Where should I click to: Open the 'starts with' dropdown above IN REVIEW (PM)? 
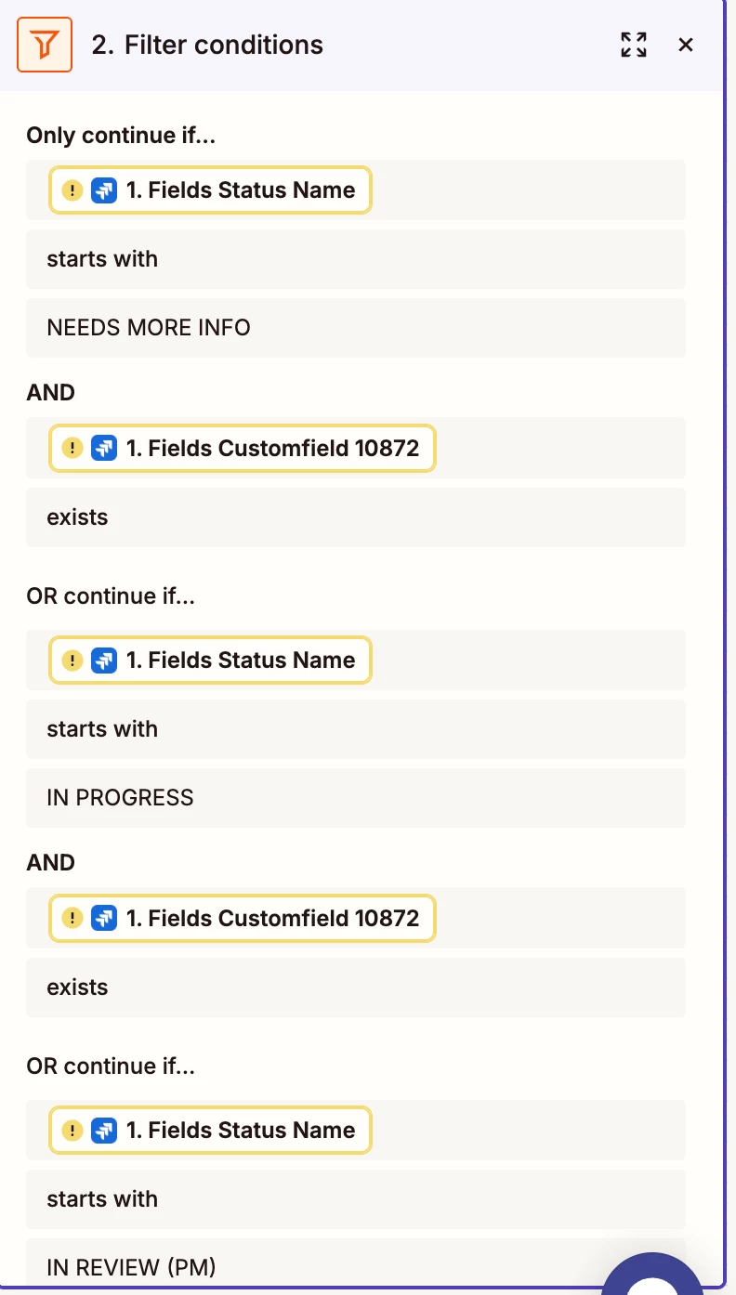[x=355, y=1199]
